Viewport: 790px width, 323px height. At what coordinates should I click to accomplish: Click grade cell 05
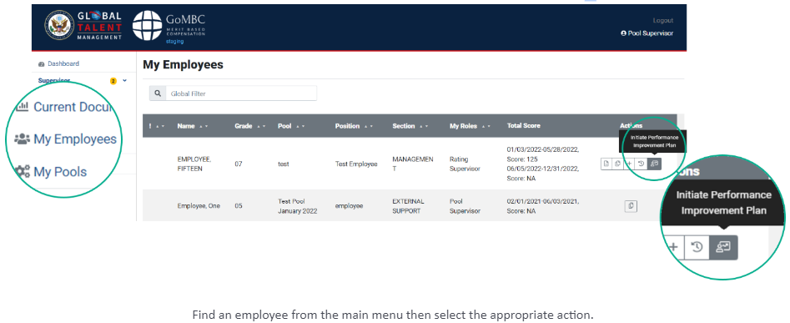click(239, 206)
